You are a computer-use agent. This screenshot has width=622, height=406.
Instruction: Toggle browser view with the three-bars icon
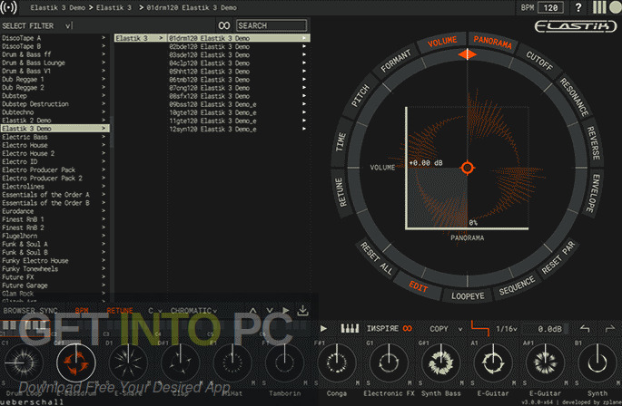(x=599, y=7)
